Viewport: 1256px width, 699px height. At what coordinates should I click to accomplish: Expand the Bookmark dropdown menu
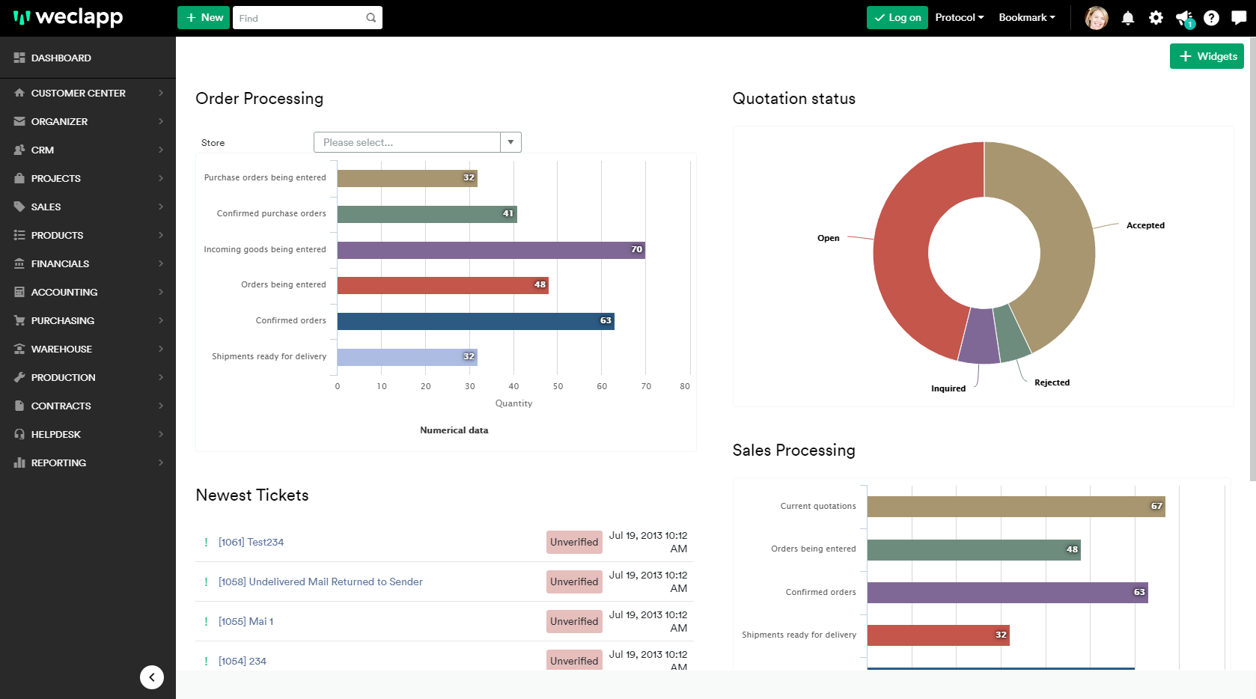pos(1026,18)
